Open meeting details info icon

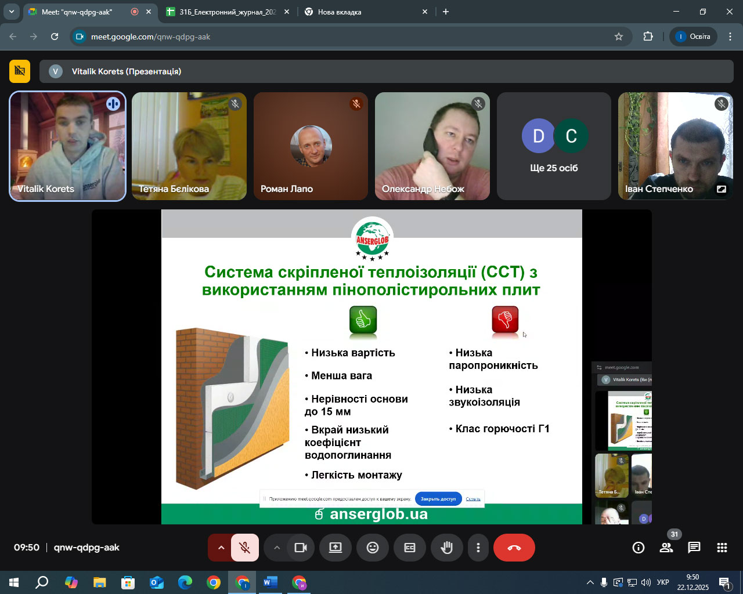click(639, 548)
